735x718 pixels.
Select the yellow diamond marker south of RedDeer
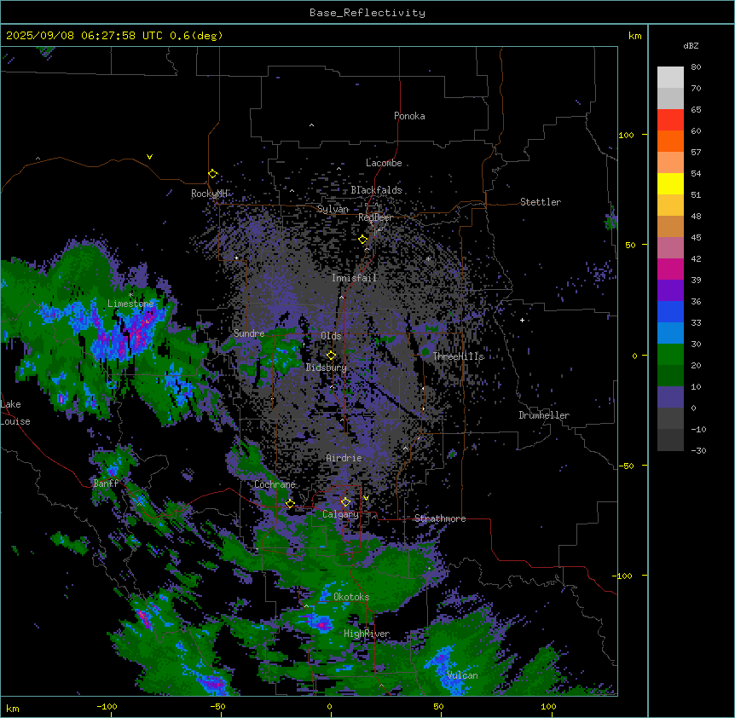(363, 240)
